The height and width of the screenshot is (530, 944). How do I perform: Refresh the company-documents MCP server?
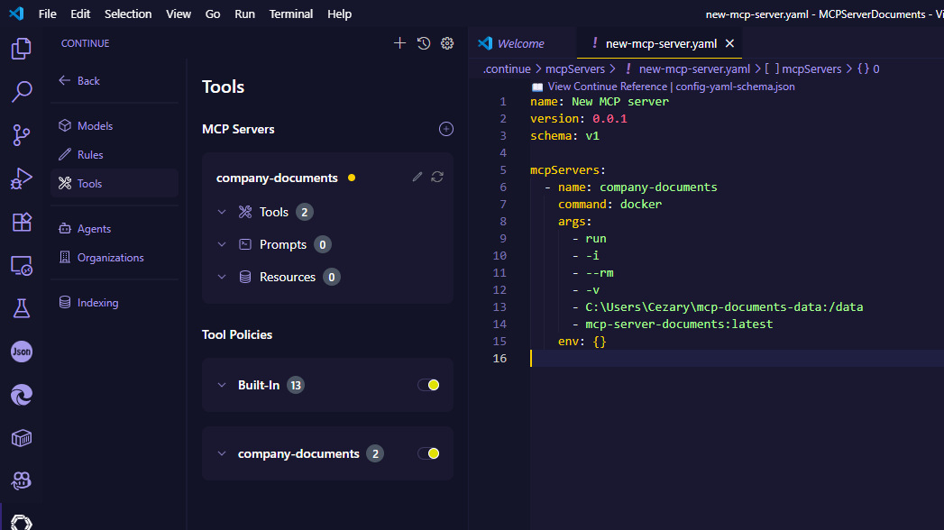[x=437, y=177]
